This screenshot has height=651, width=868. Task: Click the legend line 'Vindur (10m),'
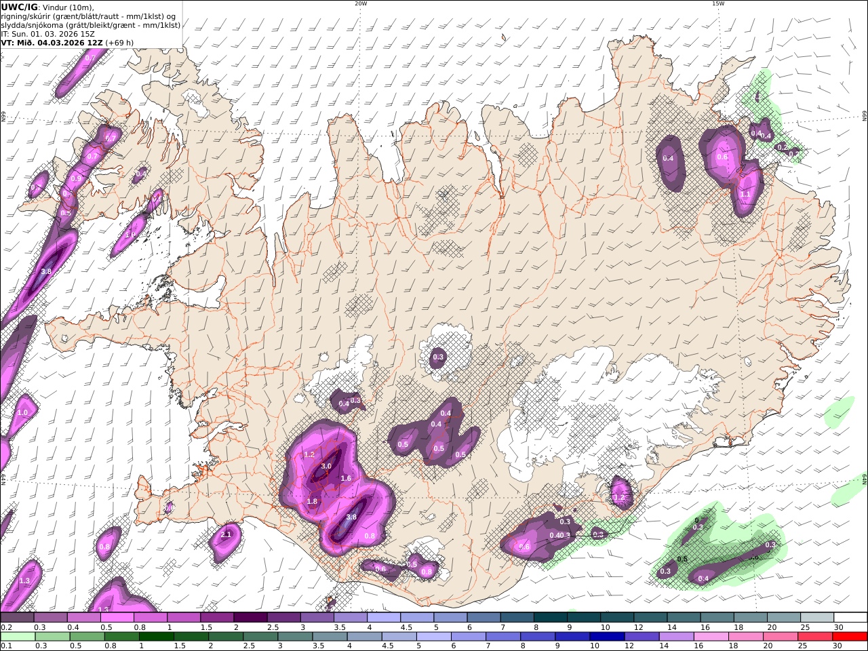(x=70, y=7)
